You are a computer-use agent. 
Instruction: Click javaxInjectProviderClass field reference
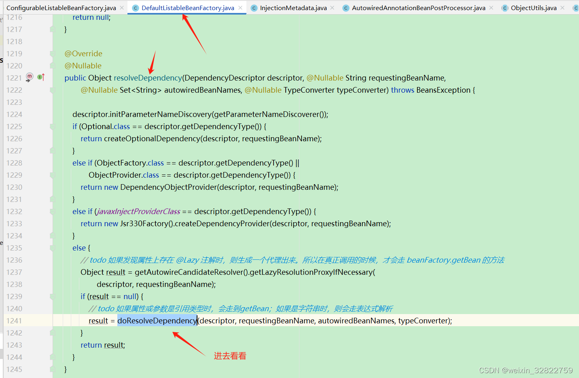[138, 211]
